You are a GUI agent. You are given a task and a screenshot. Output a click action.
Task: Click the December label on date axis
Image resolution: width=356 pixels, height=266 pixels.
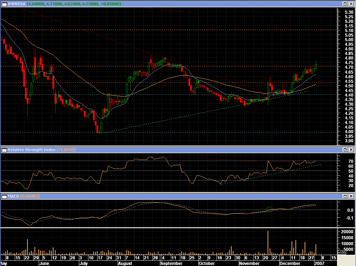click(290, 263)
